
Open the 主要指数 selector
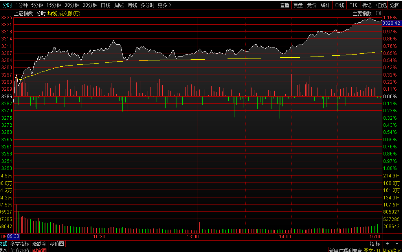pyautogui.click(x=362, y=13)
